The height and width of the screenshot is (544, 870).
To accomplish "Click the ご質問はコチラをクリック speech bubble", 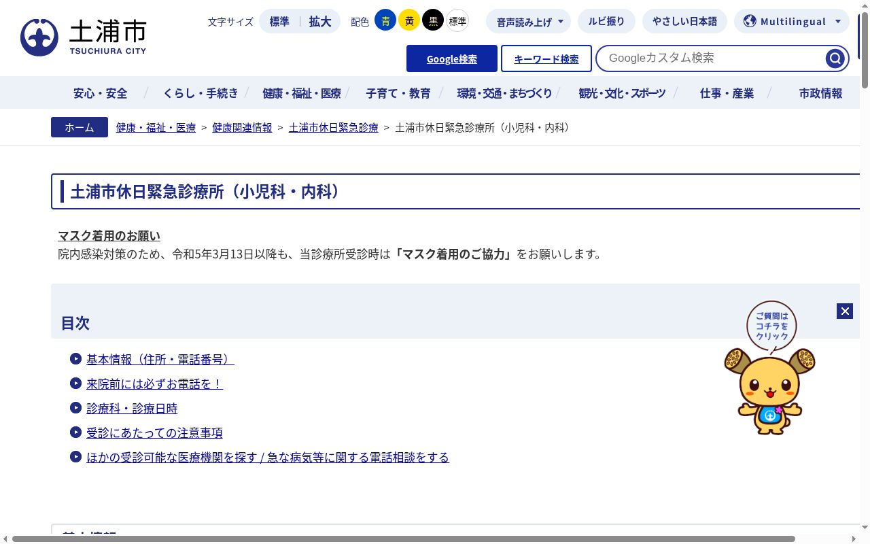I will coord(771,326).
